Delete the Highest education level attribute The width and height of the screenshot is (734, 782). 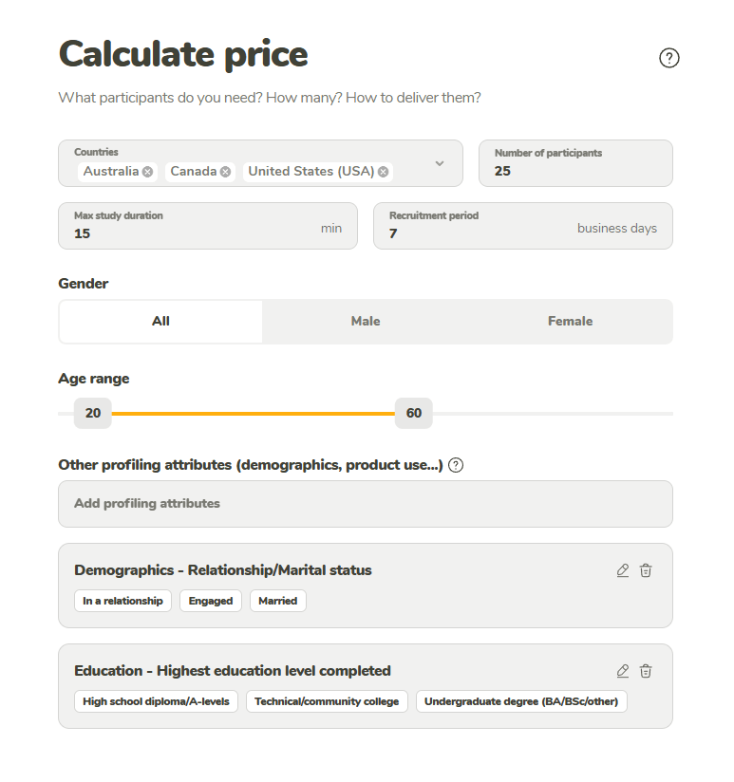[x=646, y=671]
